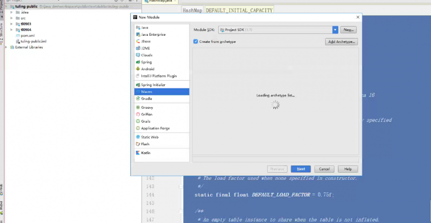
Task: Click the Previous button
Action: (x=277, y=169)
